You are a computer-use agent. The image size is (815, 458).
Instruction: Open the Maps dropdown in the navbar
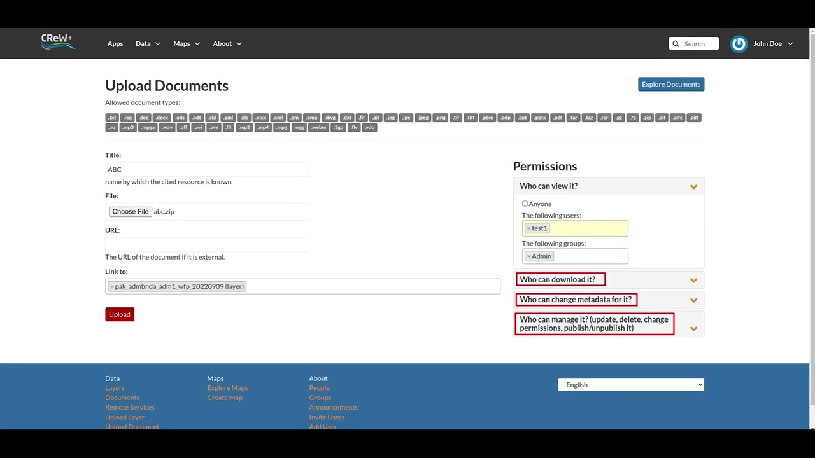coord(187,43)
